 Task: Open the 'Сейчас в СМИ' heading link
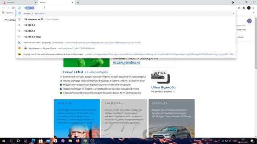[x=73, y=72]
